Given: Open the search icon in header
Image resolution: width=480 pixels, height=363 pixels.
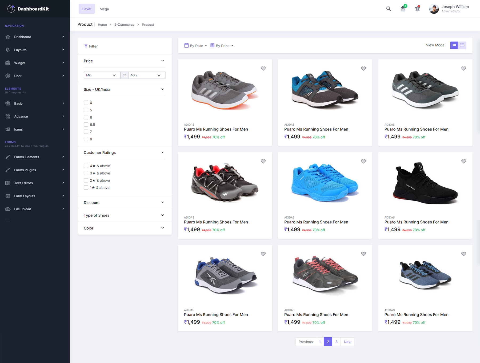Looking at the screenshot, I should (x=389, y=9).
